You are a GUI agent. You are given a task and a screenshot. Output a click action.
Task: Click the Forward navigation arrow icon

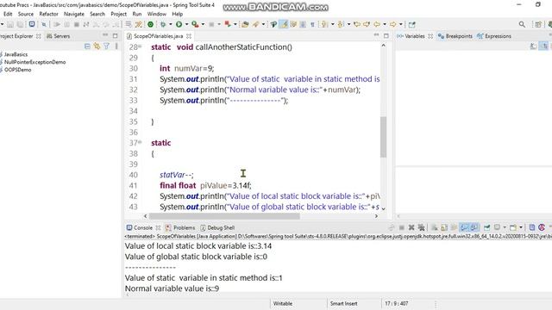[x=392, y=24]
